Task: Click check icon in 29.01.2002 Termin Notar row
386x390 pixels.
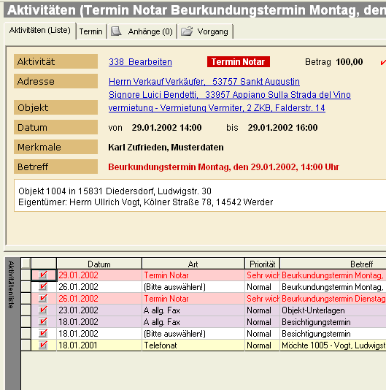Action: tap(43, 275)
